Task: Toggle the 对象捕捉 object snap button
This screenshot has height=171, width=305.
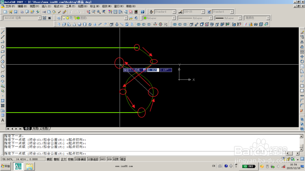Action: [81, 159]
